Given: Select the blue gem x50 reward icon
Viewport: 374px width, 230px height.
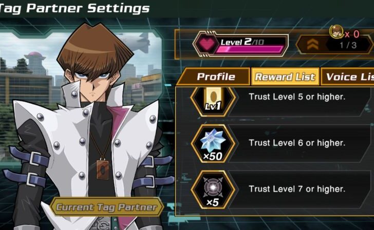Looking at the screenshot, I should point(213,144).
